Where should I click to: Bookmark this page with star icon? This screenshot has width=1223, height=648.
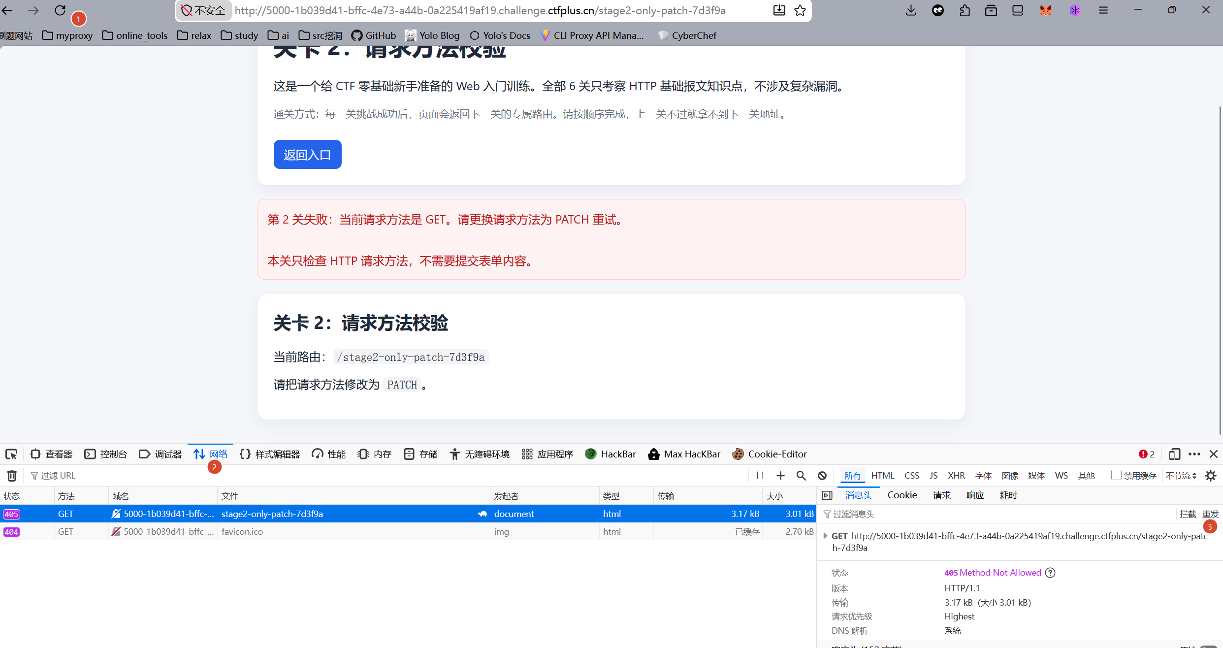tap(800, 10)
